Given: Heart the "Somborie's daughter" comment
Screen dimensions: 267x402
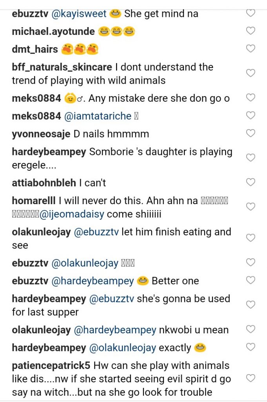Looking at the screenshot, I should 250,158.
